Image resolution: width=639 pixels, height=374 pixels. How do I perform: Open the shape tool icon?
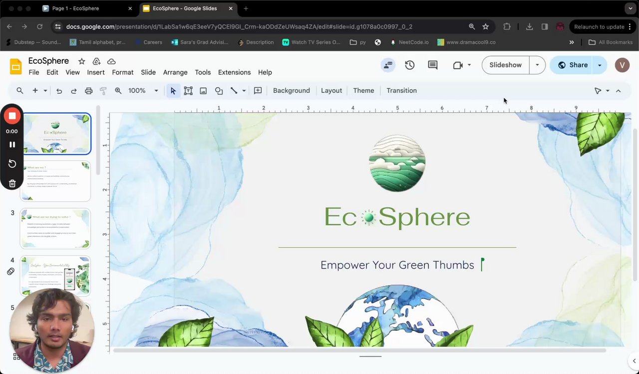219,90
